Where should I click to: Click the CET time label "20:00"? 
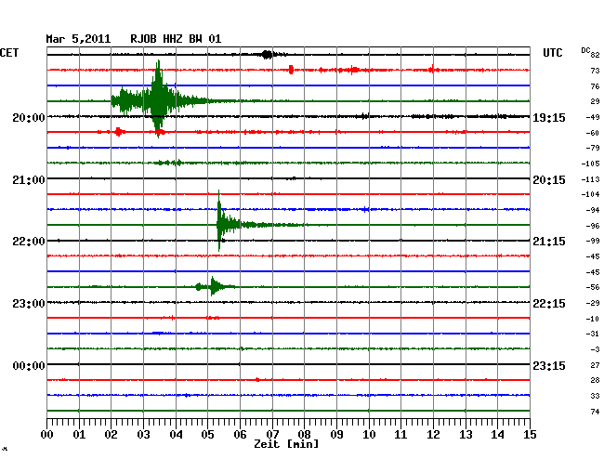pyautogui.click(x=29, y=117)
